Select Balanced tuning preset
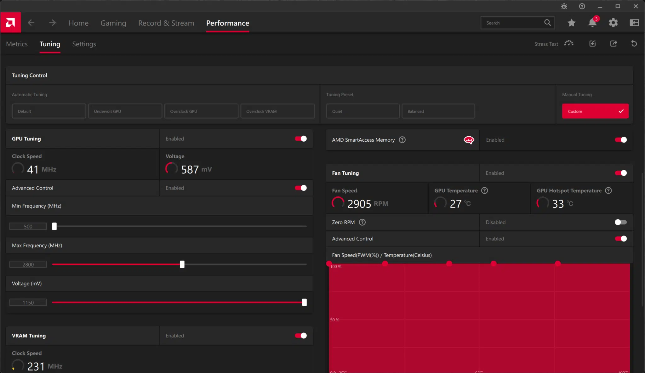This screenshot has height=373, width=645. click(x=438, y=111)
